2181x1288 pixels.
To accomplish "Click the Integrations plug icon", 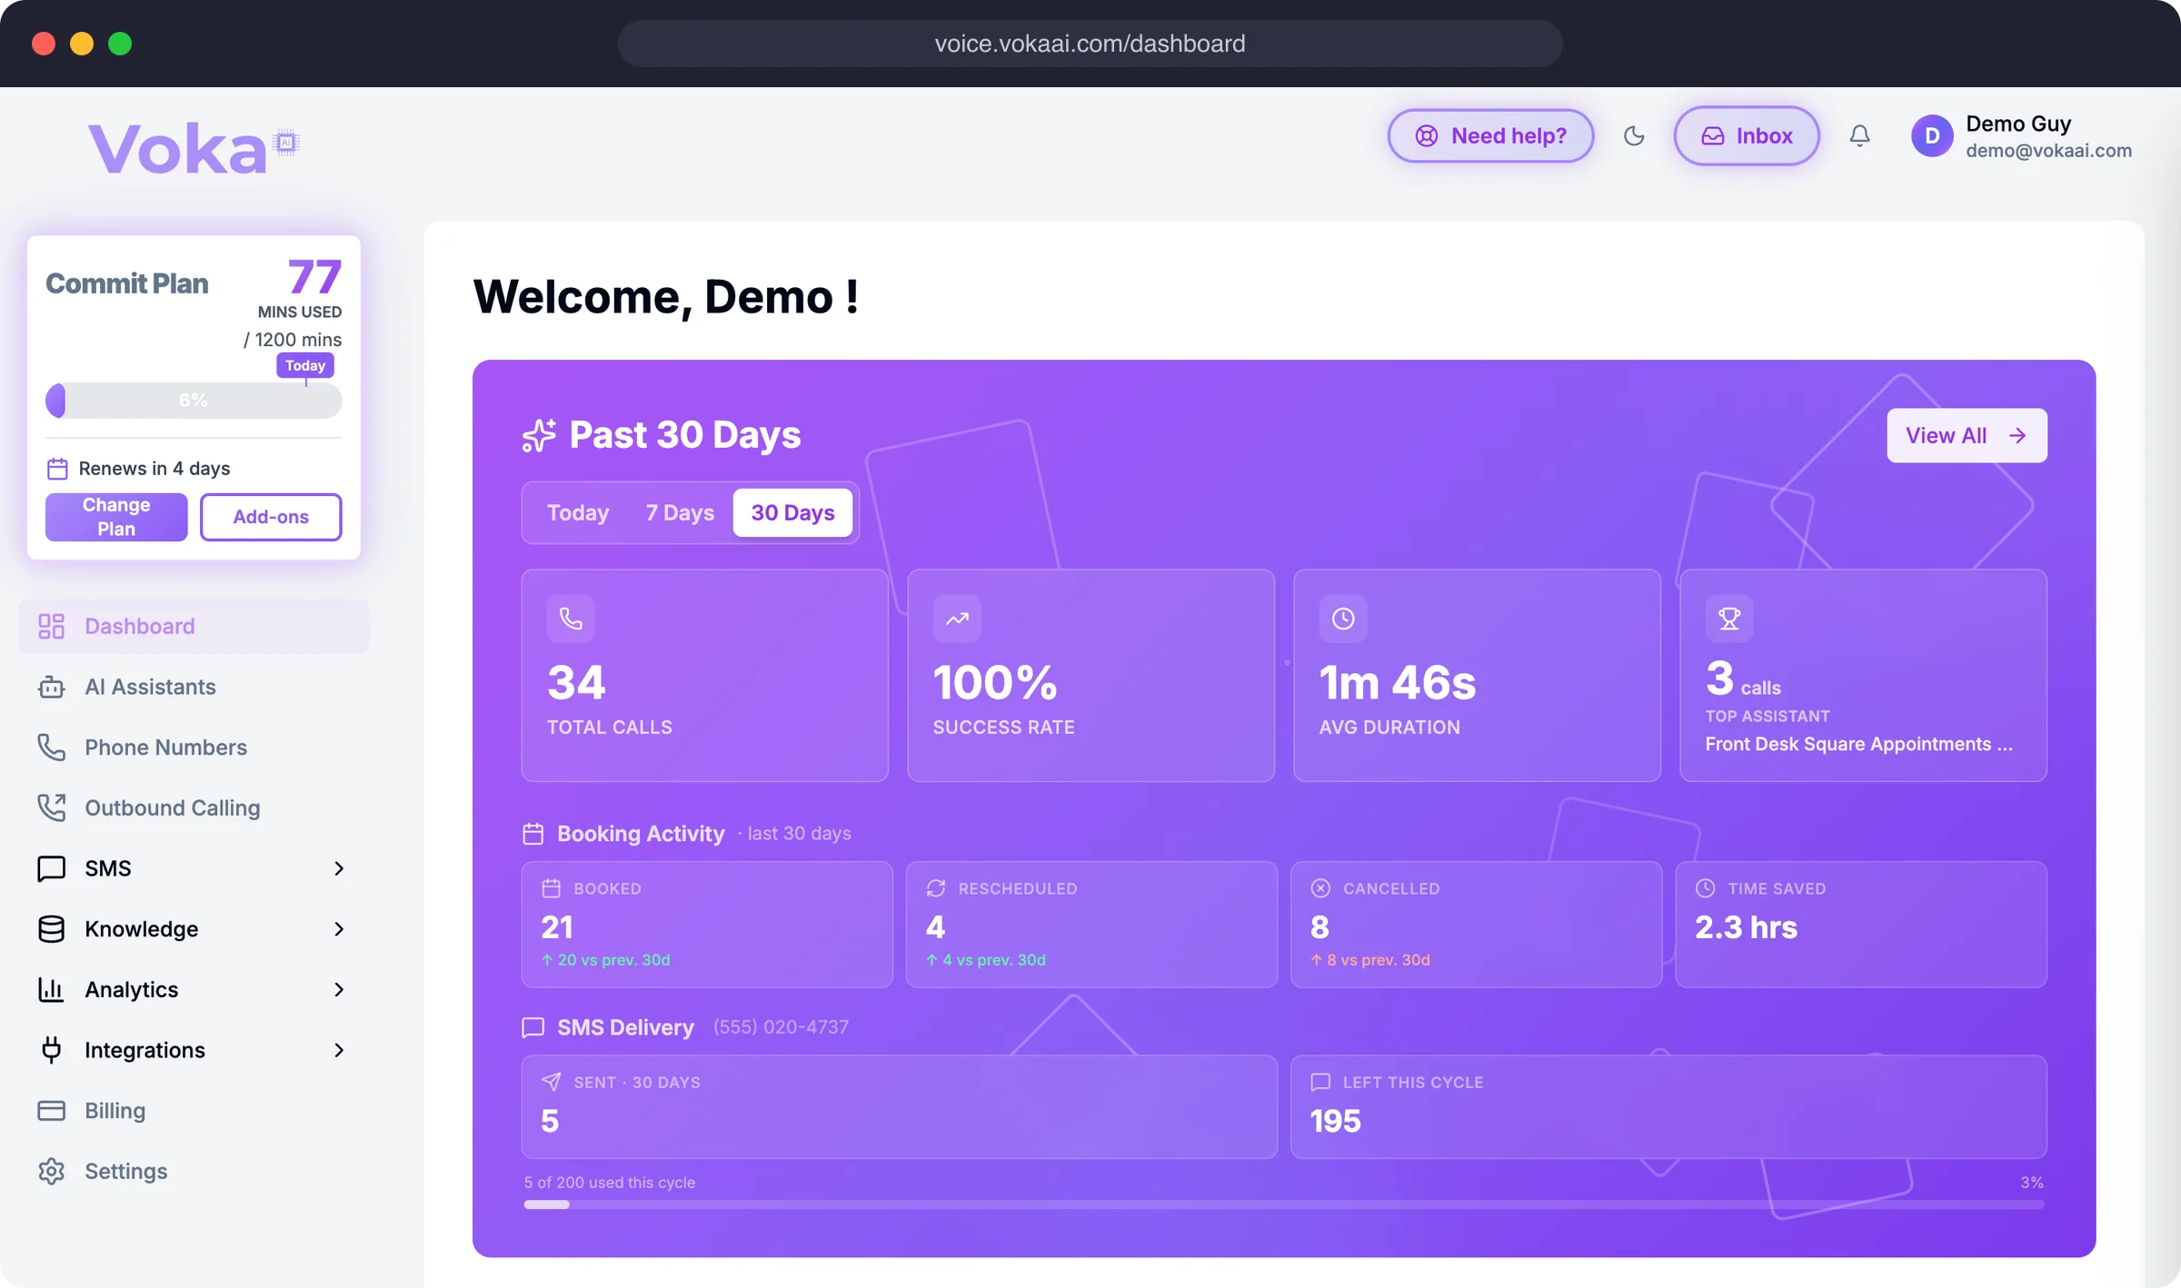I will [x=51, y=1050].
